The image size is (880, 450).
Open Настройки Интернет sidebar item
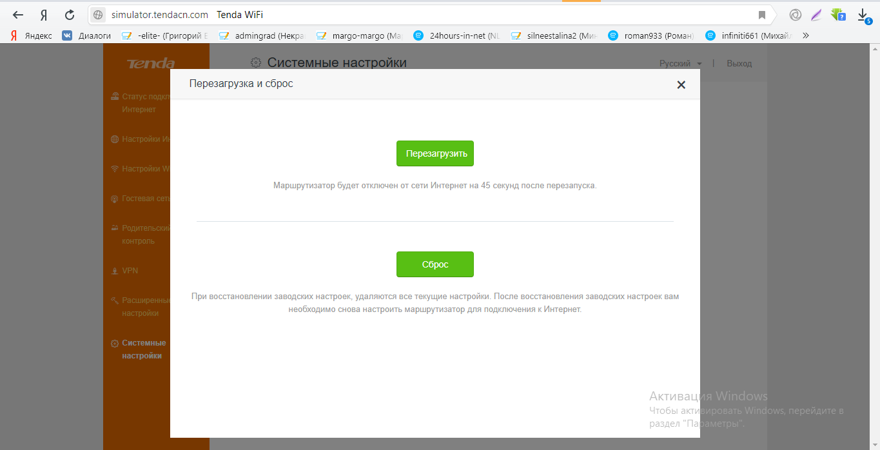pos(140,139)
